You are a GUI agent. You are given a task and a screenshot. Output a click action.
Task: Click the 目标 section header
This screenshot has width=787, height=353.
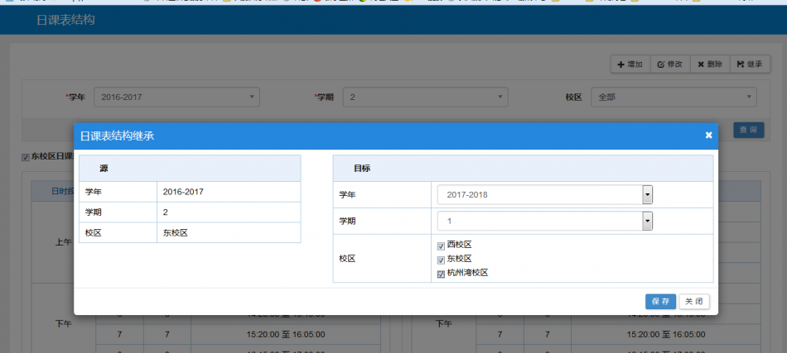(x=362, y=168)
